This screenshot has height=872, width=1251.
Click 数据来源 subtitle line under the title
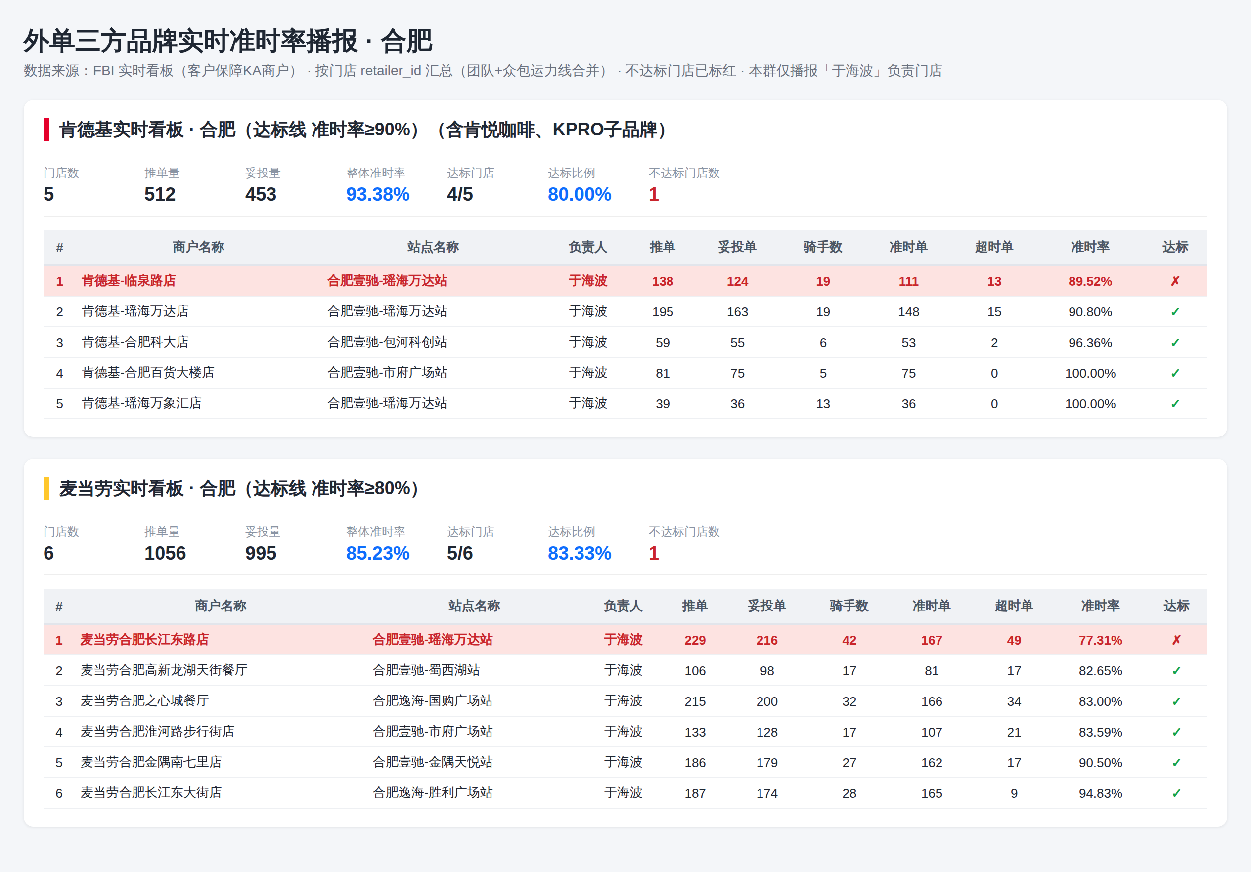(483, 71)
